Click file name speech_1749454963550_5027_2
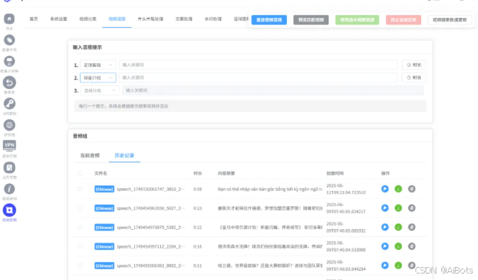 (x=151, y=208)
